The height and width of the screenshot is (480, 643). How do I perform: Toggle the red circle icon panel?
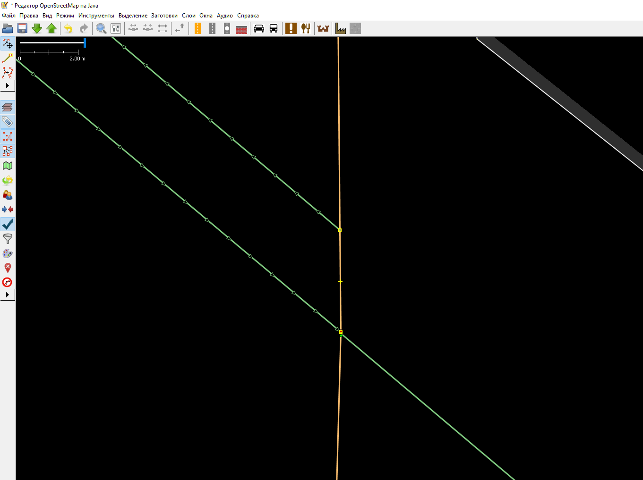point(8,283)
